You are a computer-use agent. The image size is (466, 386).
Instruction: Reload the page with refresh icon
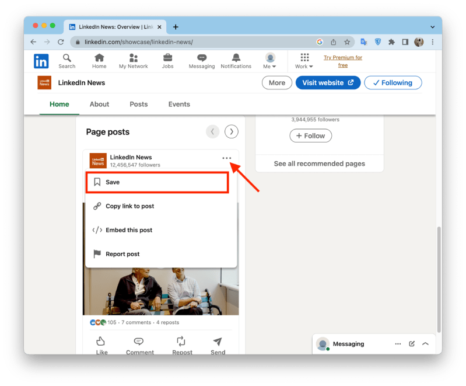coord(61,42)
